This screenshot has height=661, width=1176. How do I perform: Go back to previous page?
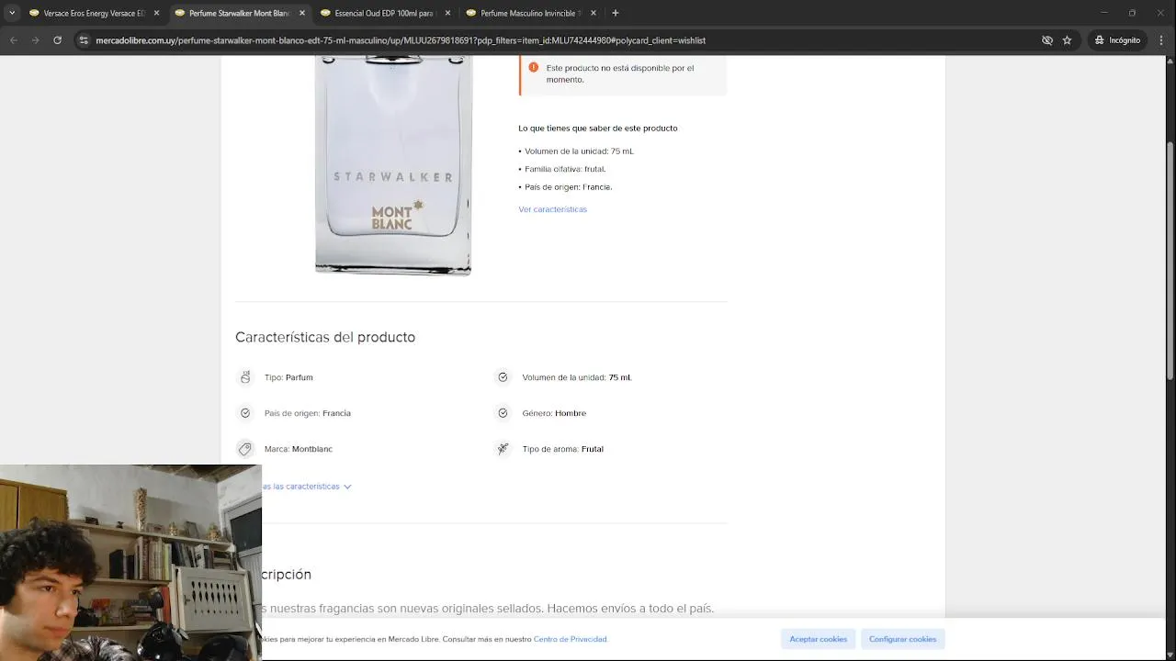[14, 40]
